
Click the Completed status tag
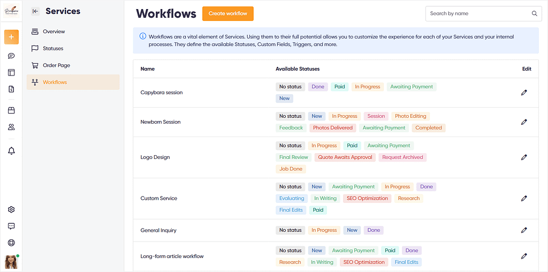click(429, 128)
